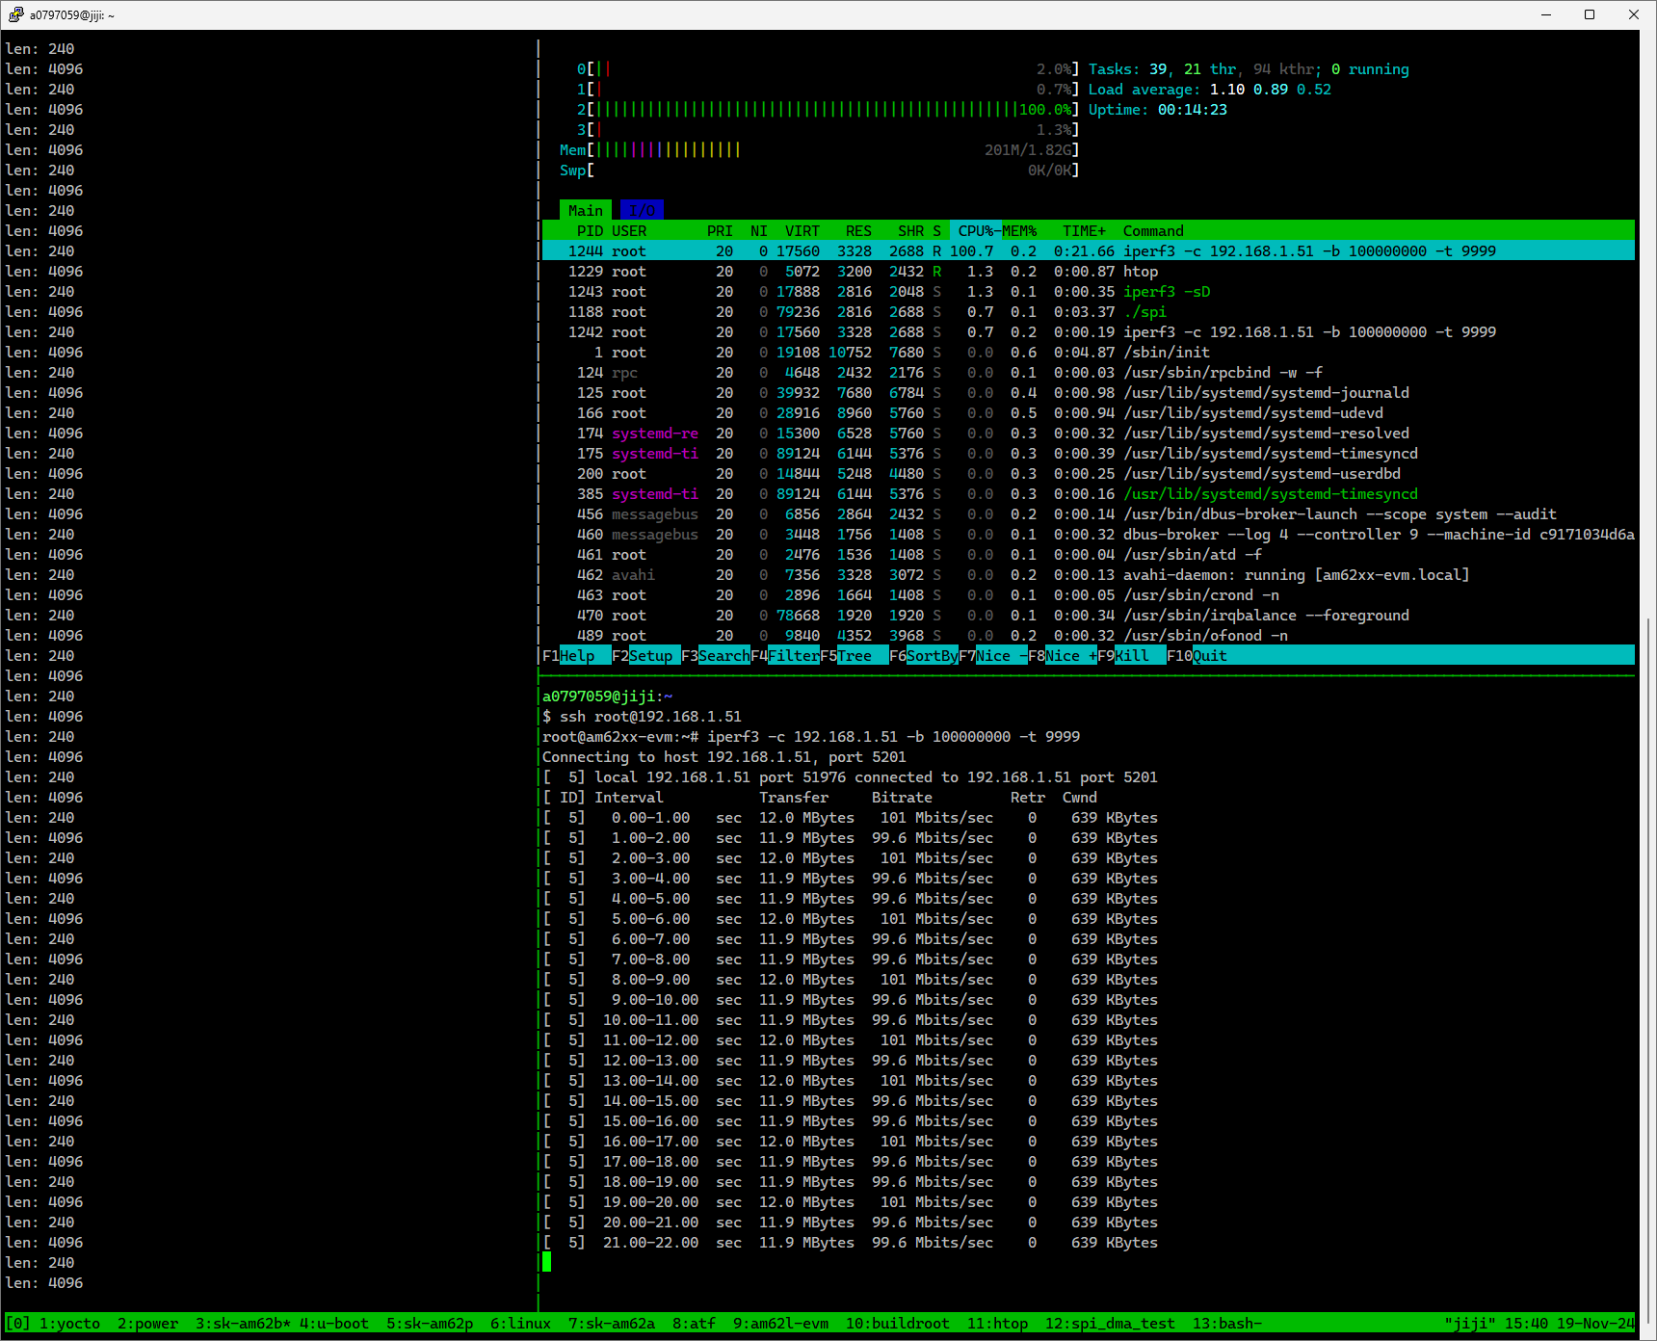Viewport: 1657px width, 1341px height.
Task: Click F4 Filter in htop footer
Action: pos(785,656)
